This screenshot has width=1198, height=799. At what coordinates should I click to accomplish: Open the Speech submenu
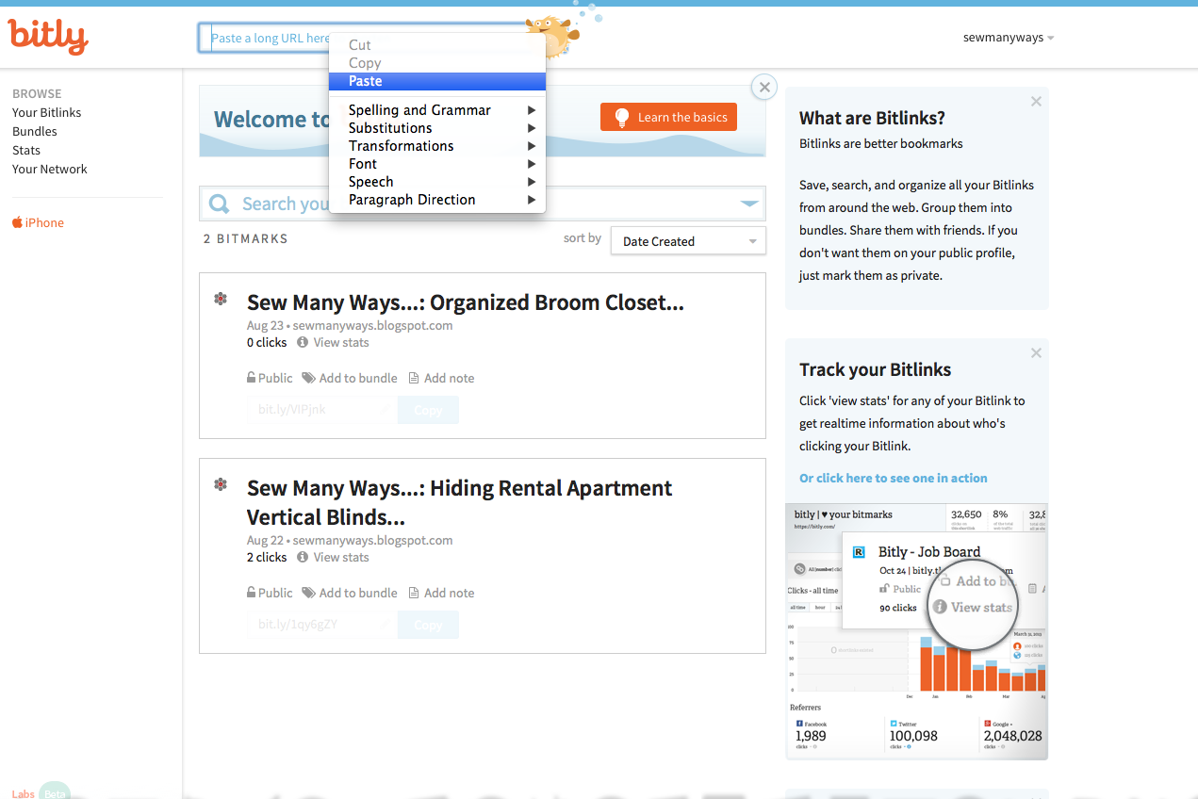click(x=437, y=182)
